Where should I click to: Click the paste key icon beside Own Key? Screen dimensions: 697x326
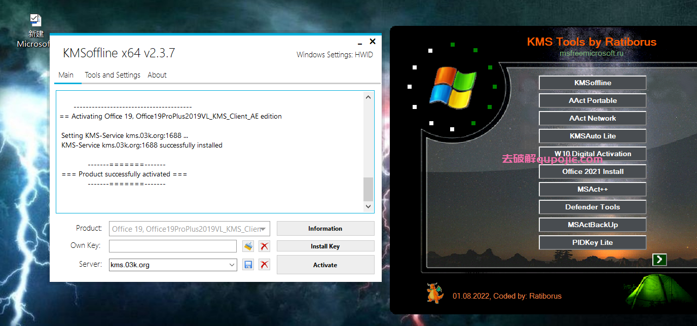248,246
